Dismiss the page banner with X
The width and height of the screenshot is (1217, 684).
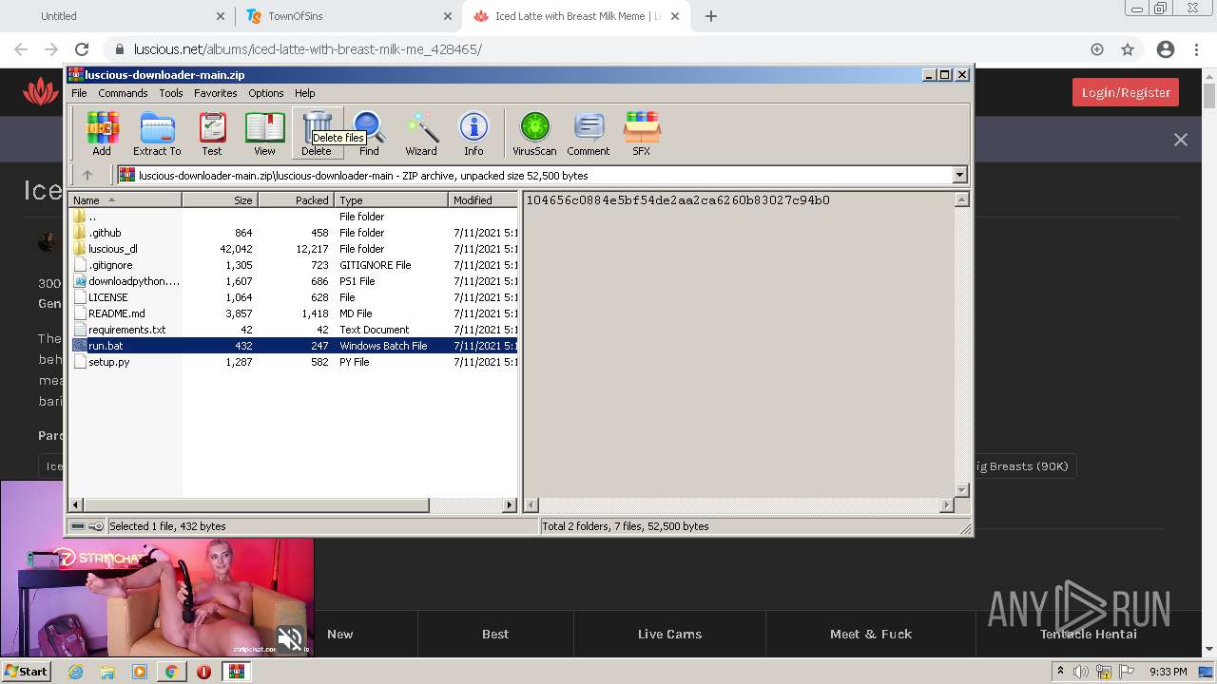(1181, 140)
